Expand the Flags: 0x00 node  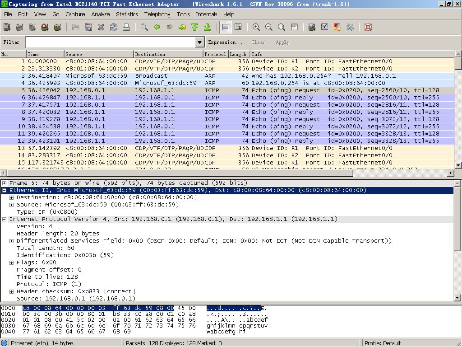pos(11,263)
